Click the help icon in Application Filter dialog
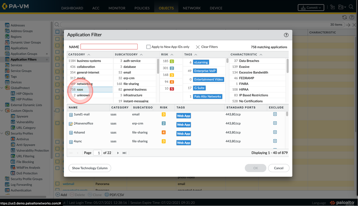Screen dimensions: 358x206 click(286, 35)
